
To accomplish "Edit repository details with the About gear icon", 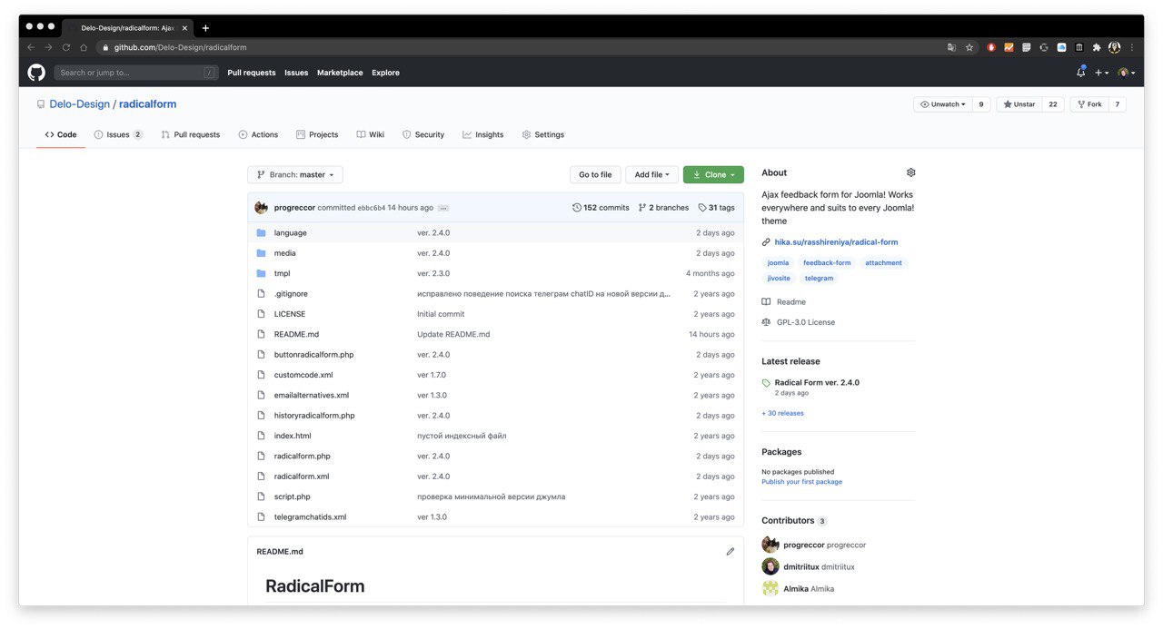I will pyautogui.click(x=911, y=172).
